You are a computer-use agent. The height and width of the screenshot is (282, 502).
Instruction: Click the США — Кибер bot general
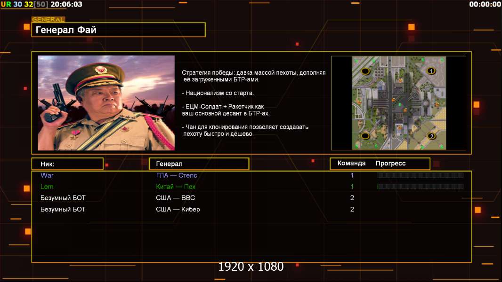178,209
